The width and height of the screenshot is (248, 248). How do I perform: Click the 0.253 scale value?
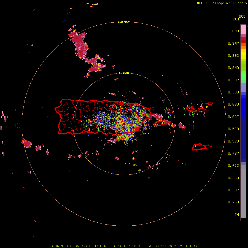coord(233,202)
